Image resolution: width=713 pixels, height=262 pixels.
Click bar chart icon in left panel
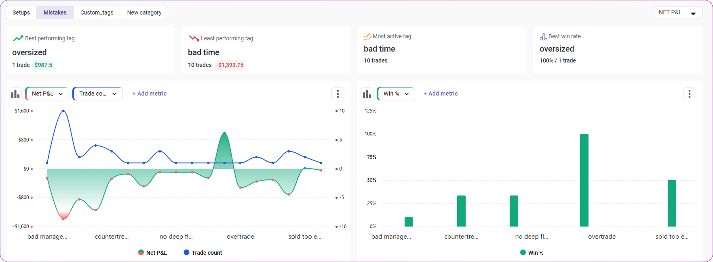pos(15,94)
